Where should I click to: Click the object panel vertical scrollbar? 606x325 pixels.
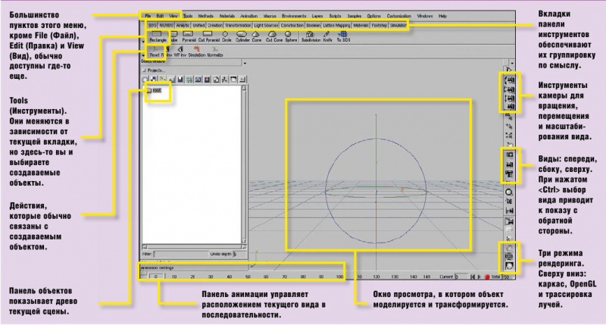click(244, 164)
